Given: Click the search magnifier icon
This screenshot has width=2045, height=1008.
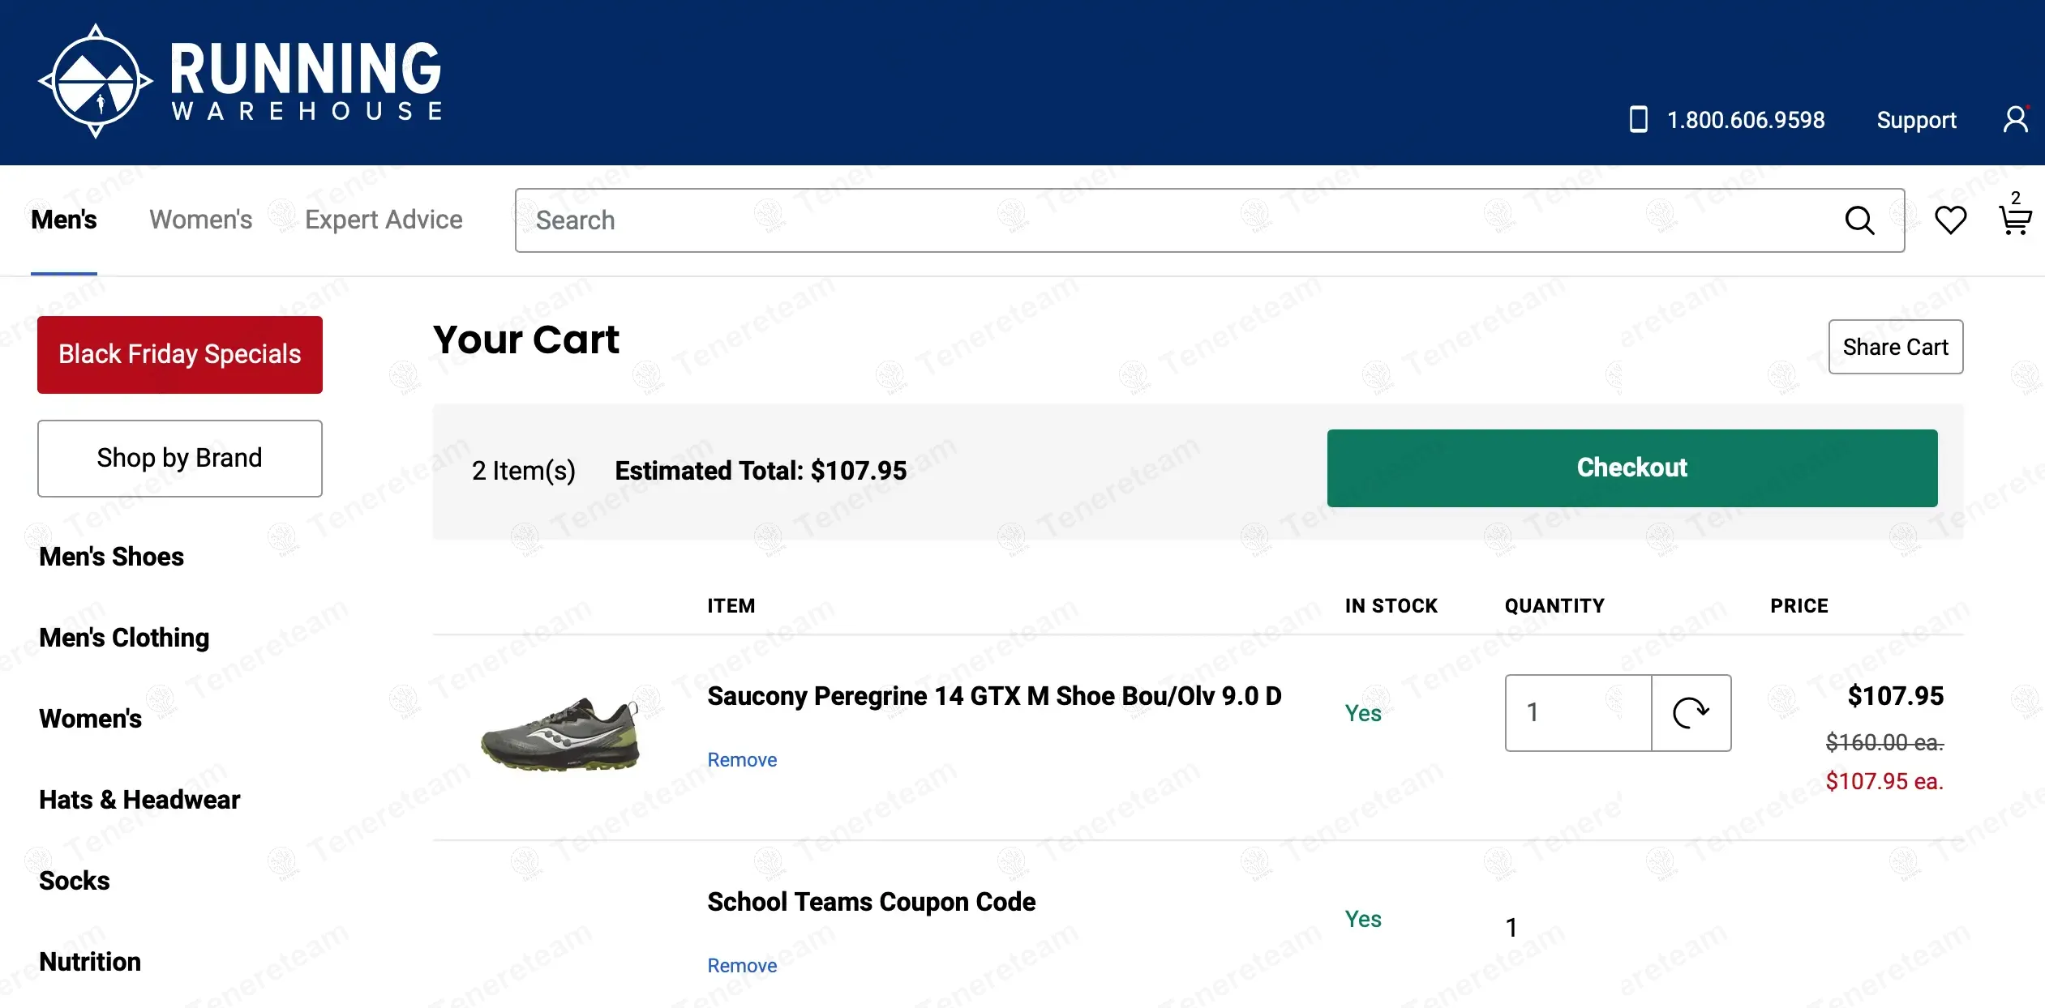Looking at the screenshot, I should point(1859,220).
